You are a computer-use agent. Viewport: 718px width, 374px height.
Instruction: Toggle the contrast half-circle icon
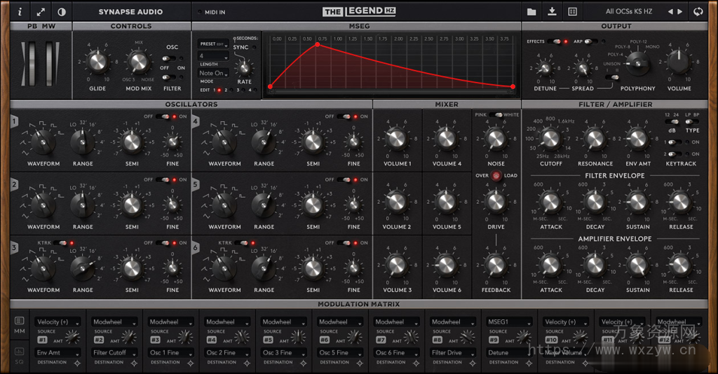[x=62, y=12]
